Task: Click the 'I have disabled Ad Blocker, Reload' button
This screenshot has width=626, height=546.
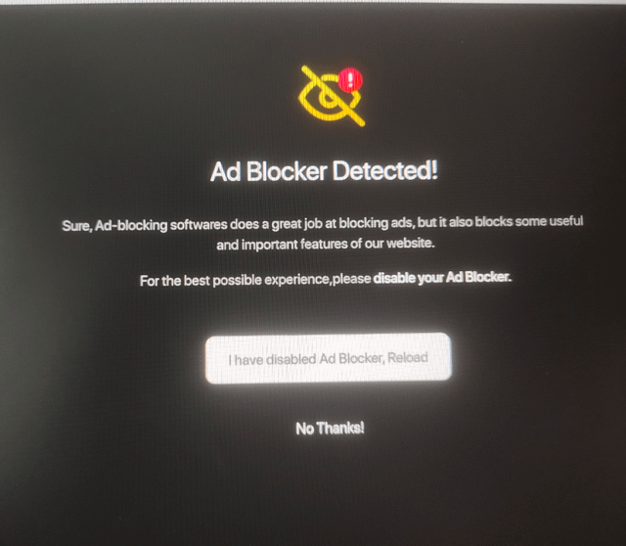Action: tap(329, 358)
